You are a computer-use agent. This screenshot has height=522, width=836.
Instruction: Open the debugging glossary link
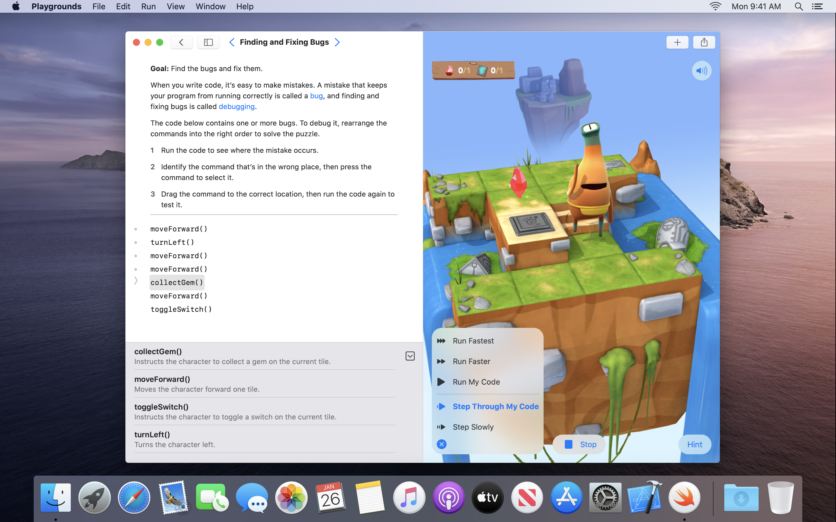[x=236, y=106]
